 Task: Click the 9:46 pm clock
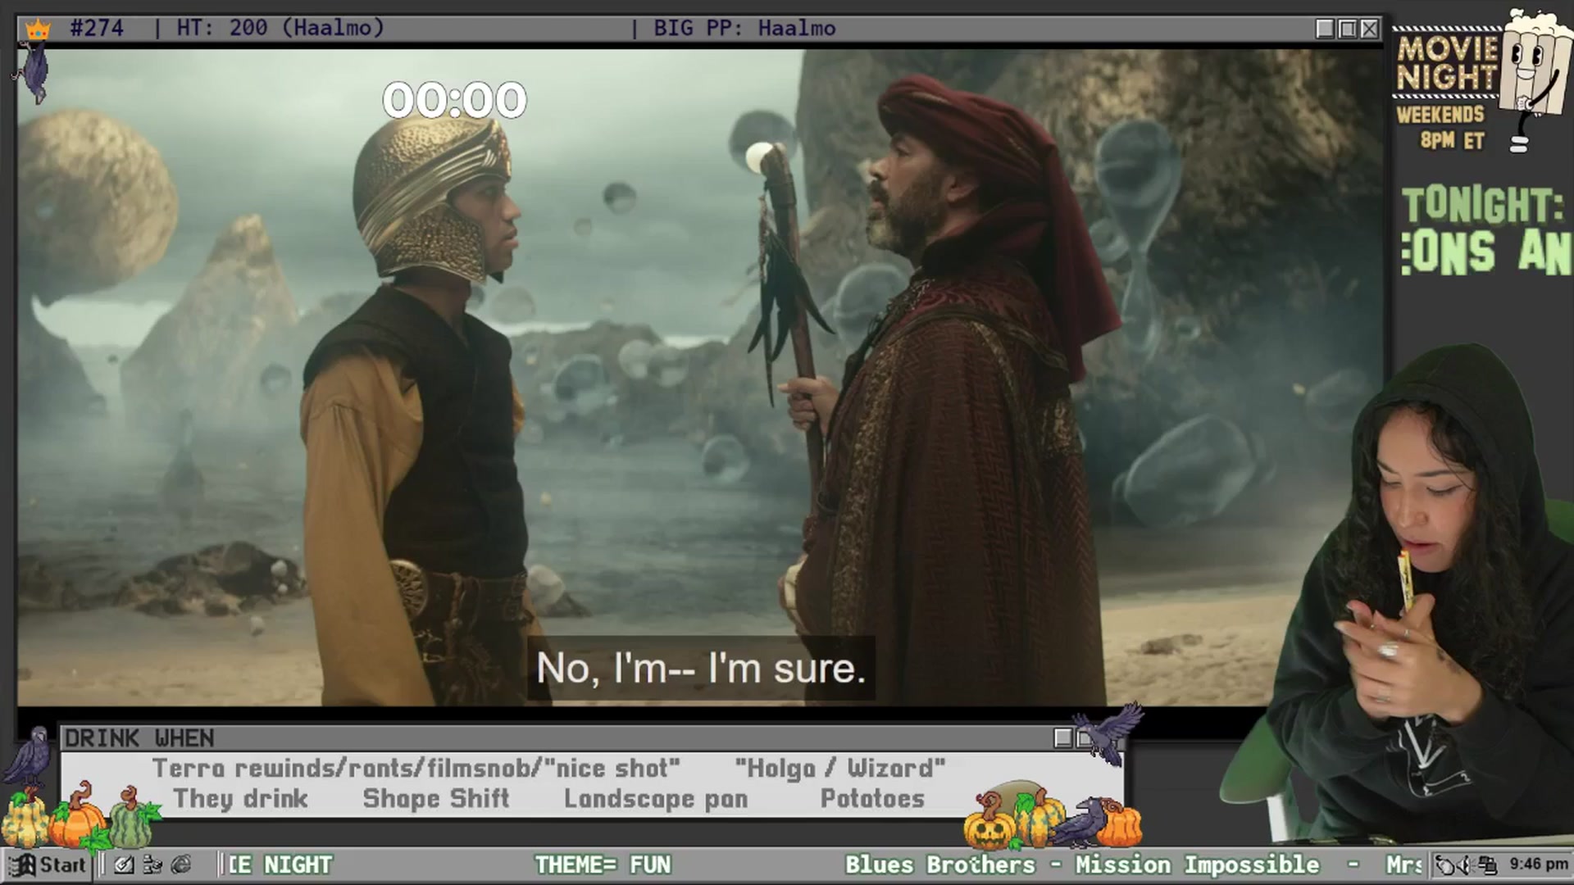1539,864
